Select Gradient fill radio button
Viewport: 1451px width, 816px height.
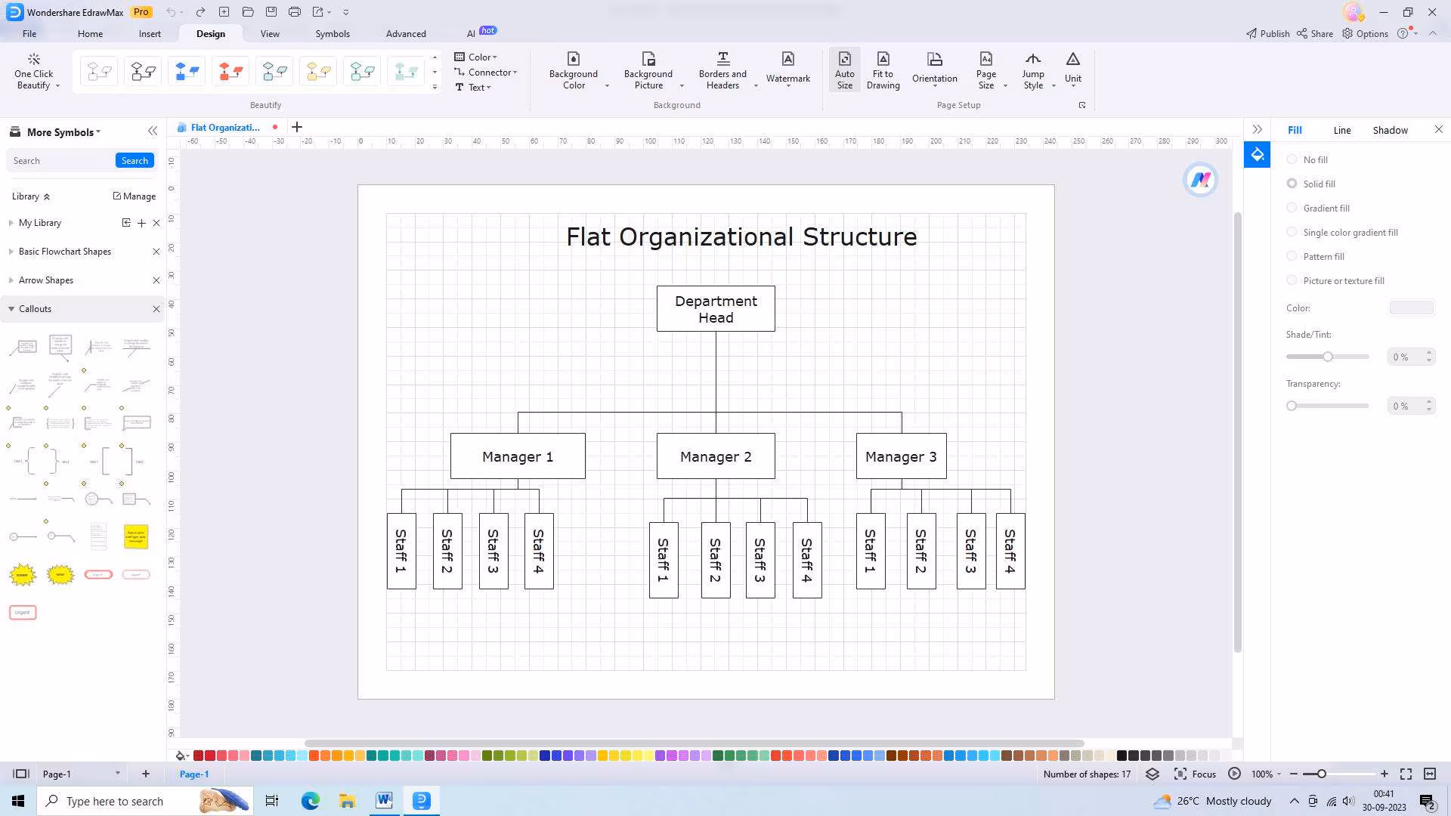tap(1292, 208)
